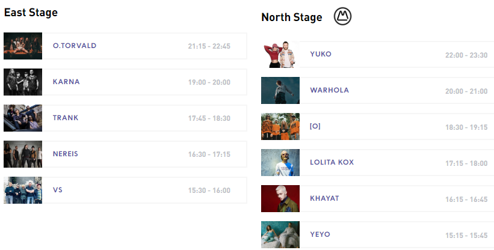Click the North Stage sponsor logo icon
Image resolution: width=494 pixels, height=250 pixels.
(x=342, y=17)
